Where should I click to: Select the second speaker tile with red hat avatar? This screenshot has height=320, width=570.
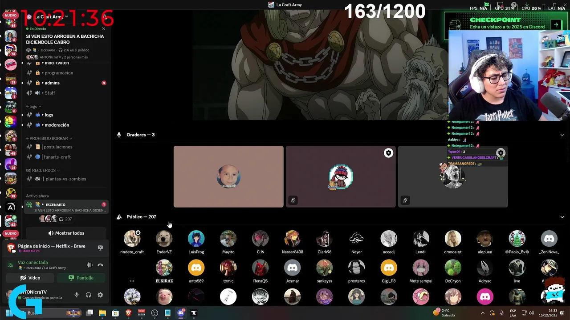pyautogui.click(x=341, y=176)
